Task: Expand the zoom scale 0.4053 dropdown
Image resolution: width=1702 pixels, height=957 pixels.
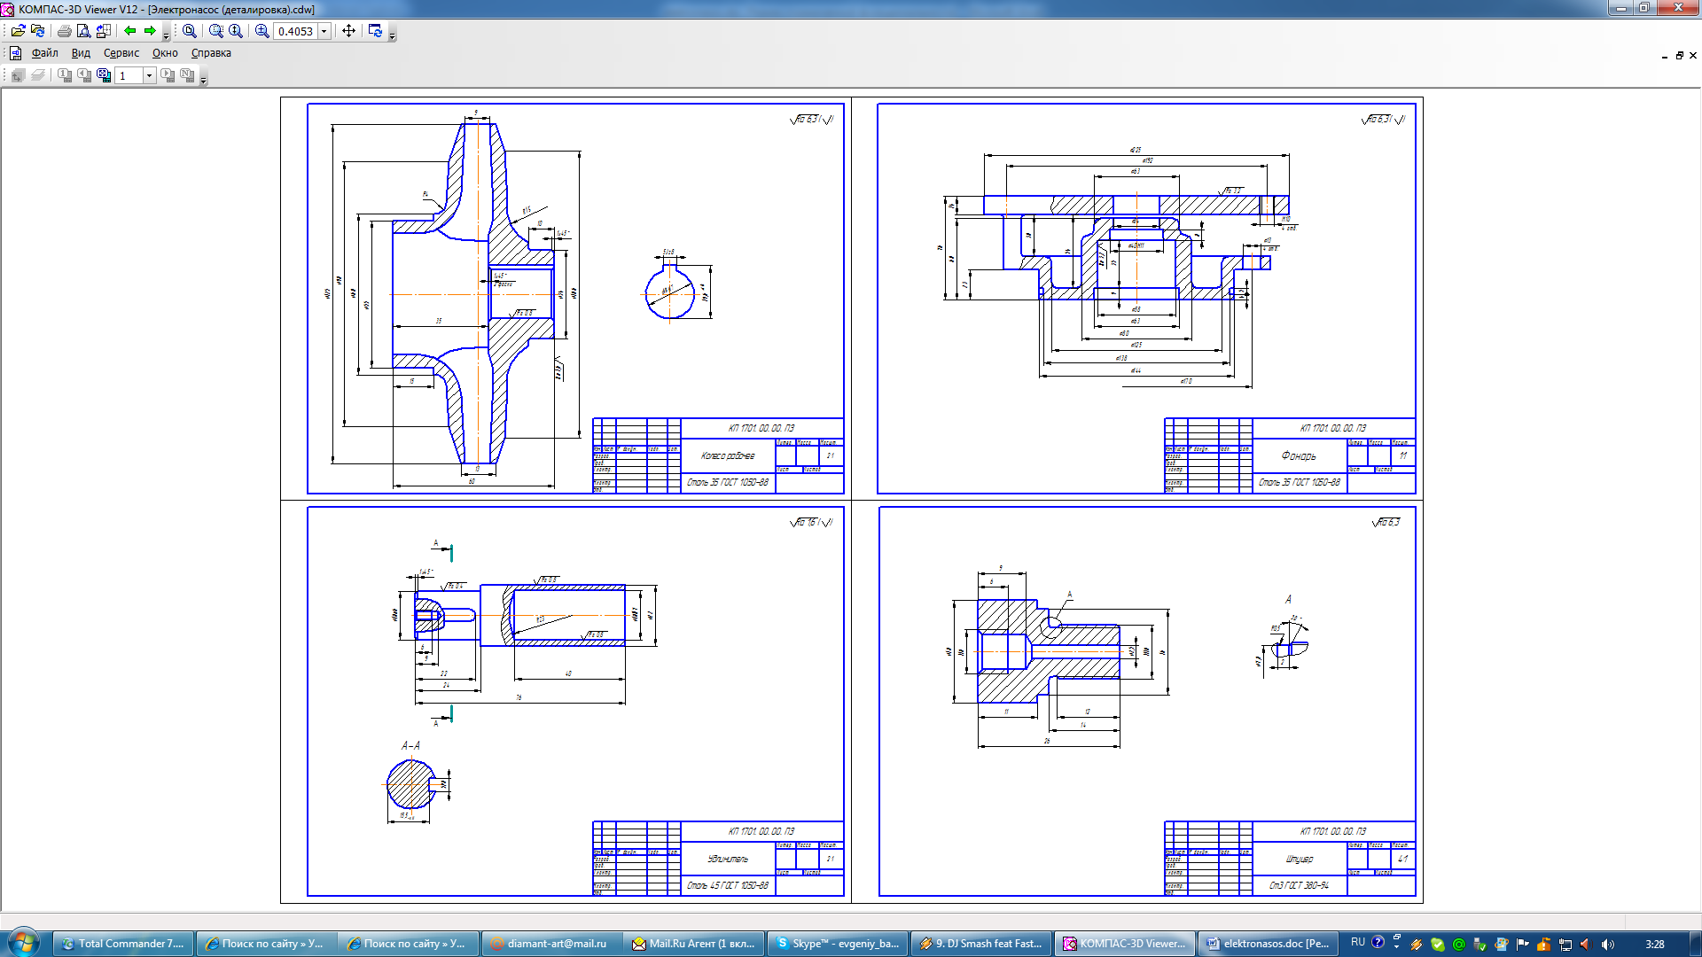Action: [324, 31]
